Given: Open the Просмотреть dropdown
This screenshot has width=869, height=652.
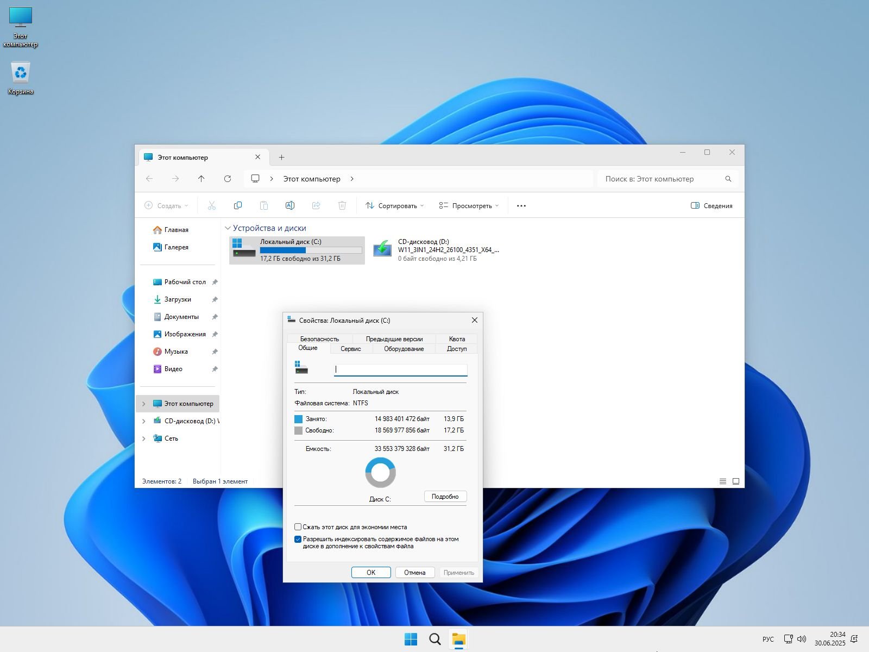Looking at the screenshot, I should click(x=469, y=206).
